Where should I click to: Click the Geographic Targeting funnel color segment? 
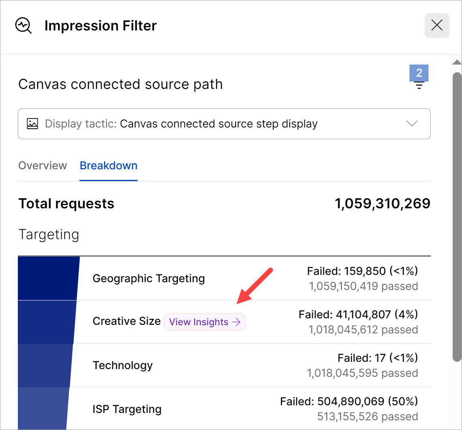tap(48, 279)
